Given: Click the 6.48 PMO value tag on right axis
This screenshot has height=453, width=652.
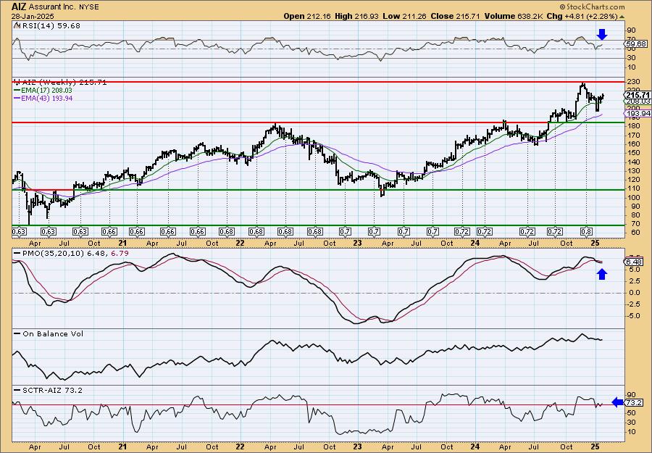Looking at the screenshot, I should click(635, 262).
